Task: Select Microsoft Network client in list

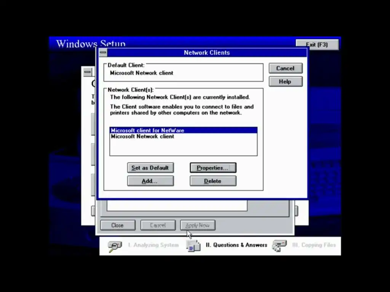Action: point(183,136)
